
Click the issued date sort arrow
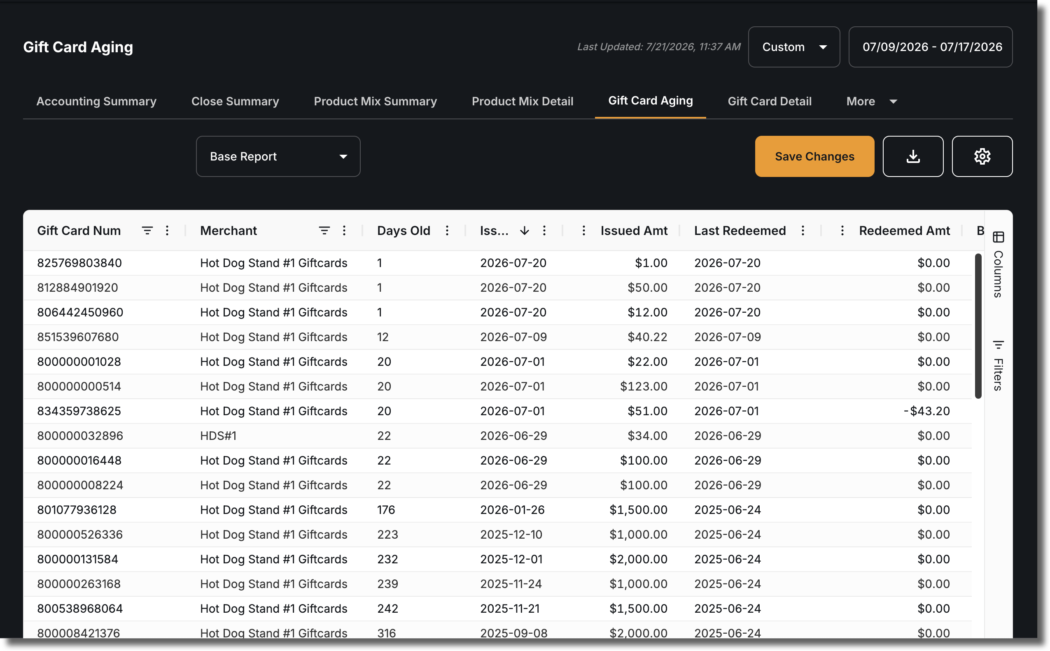click(524, 231)
